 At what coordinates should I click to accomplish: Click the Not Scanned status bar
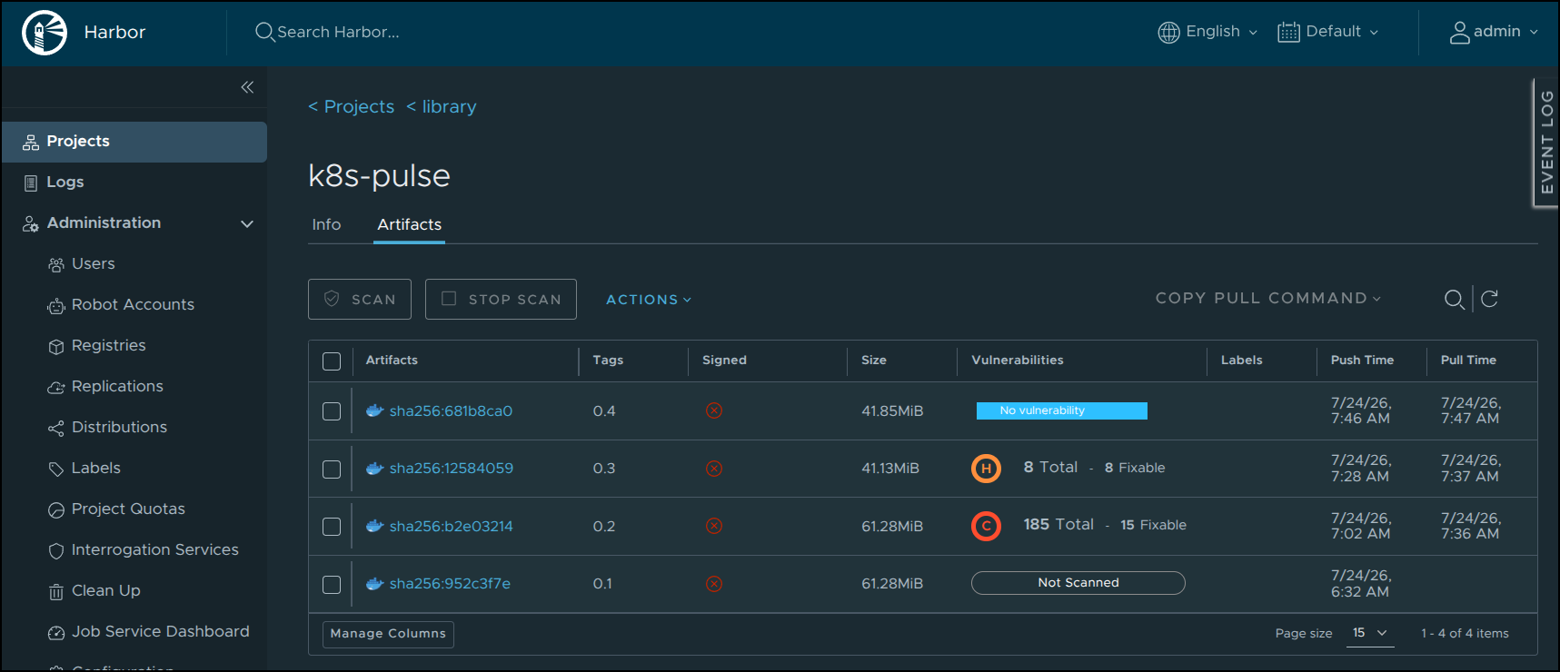point(1078,583)
